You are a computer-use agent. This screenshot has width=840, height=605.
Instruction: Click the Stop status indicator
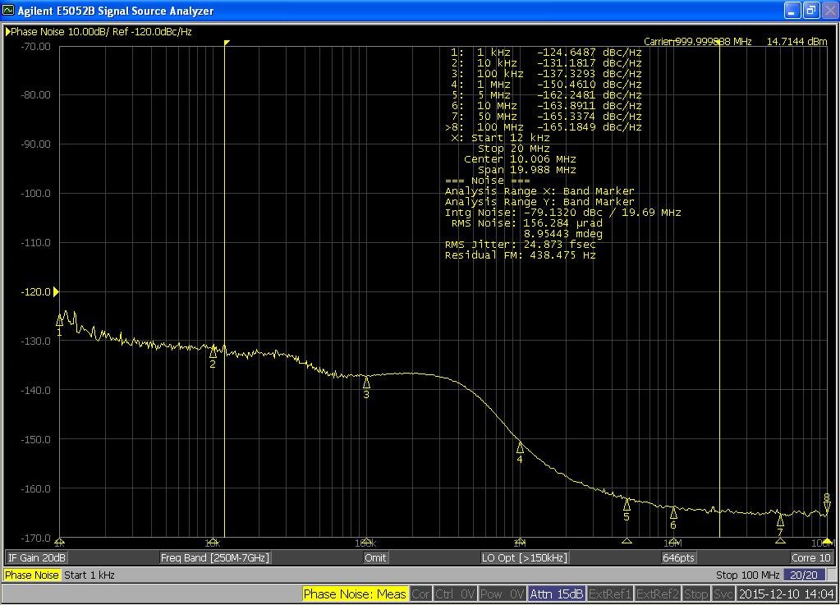[695, 594]
